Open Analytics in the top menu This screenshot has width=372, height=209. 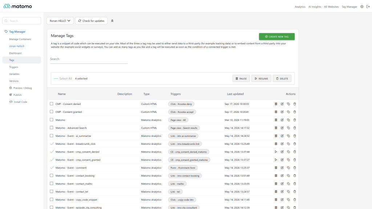[x=300, y=7]
